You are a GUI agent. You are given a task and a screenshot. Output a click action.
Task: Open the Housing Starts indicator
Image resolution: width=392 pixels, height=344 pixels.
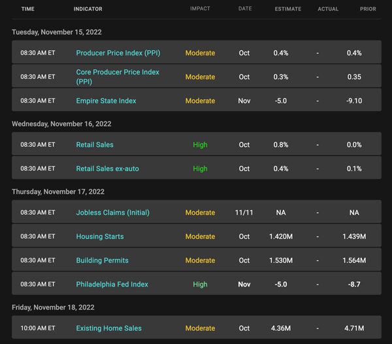[x=99, y=236]
